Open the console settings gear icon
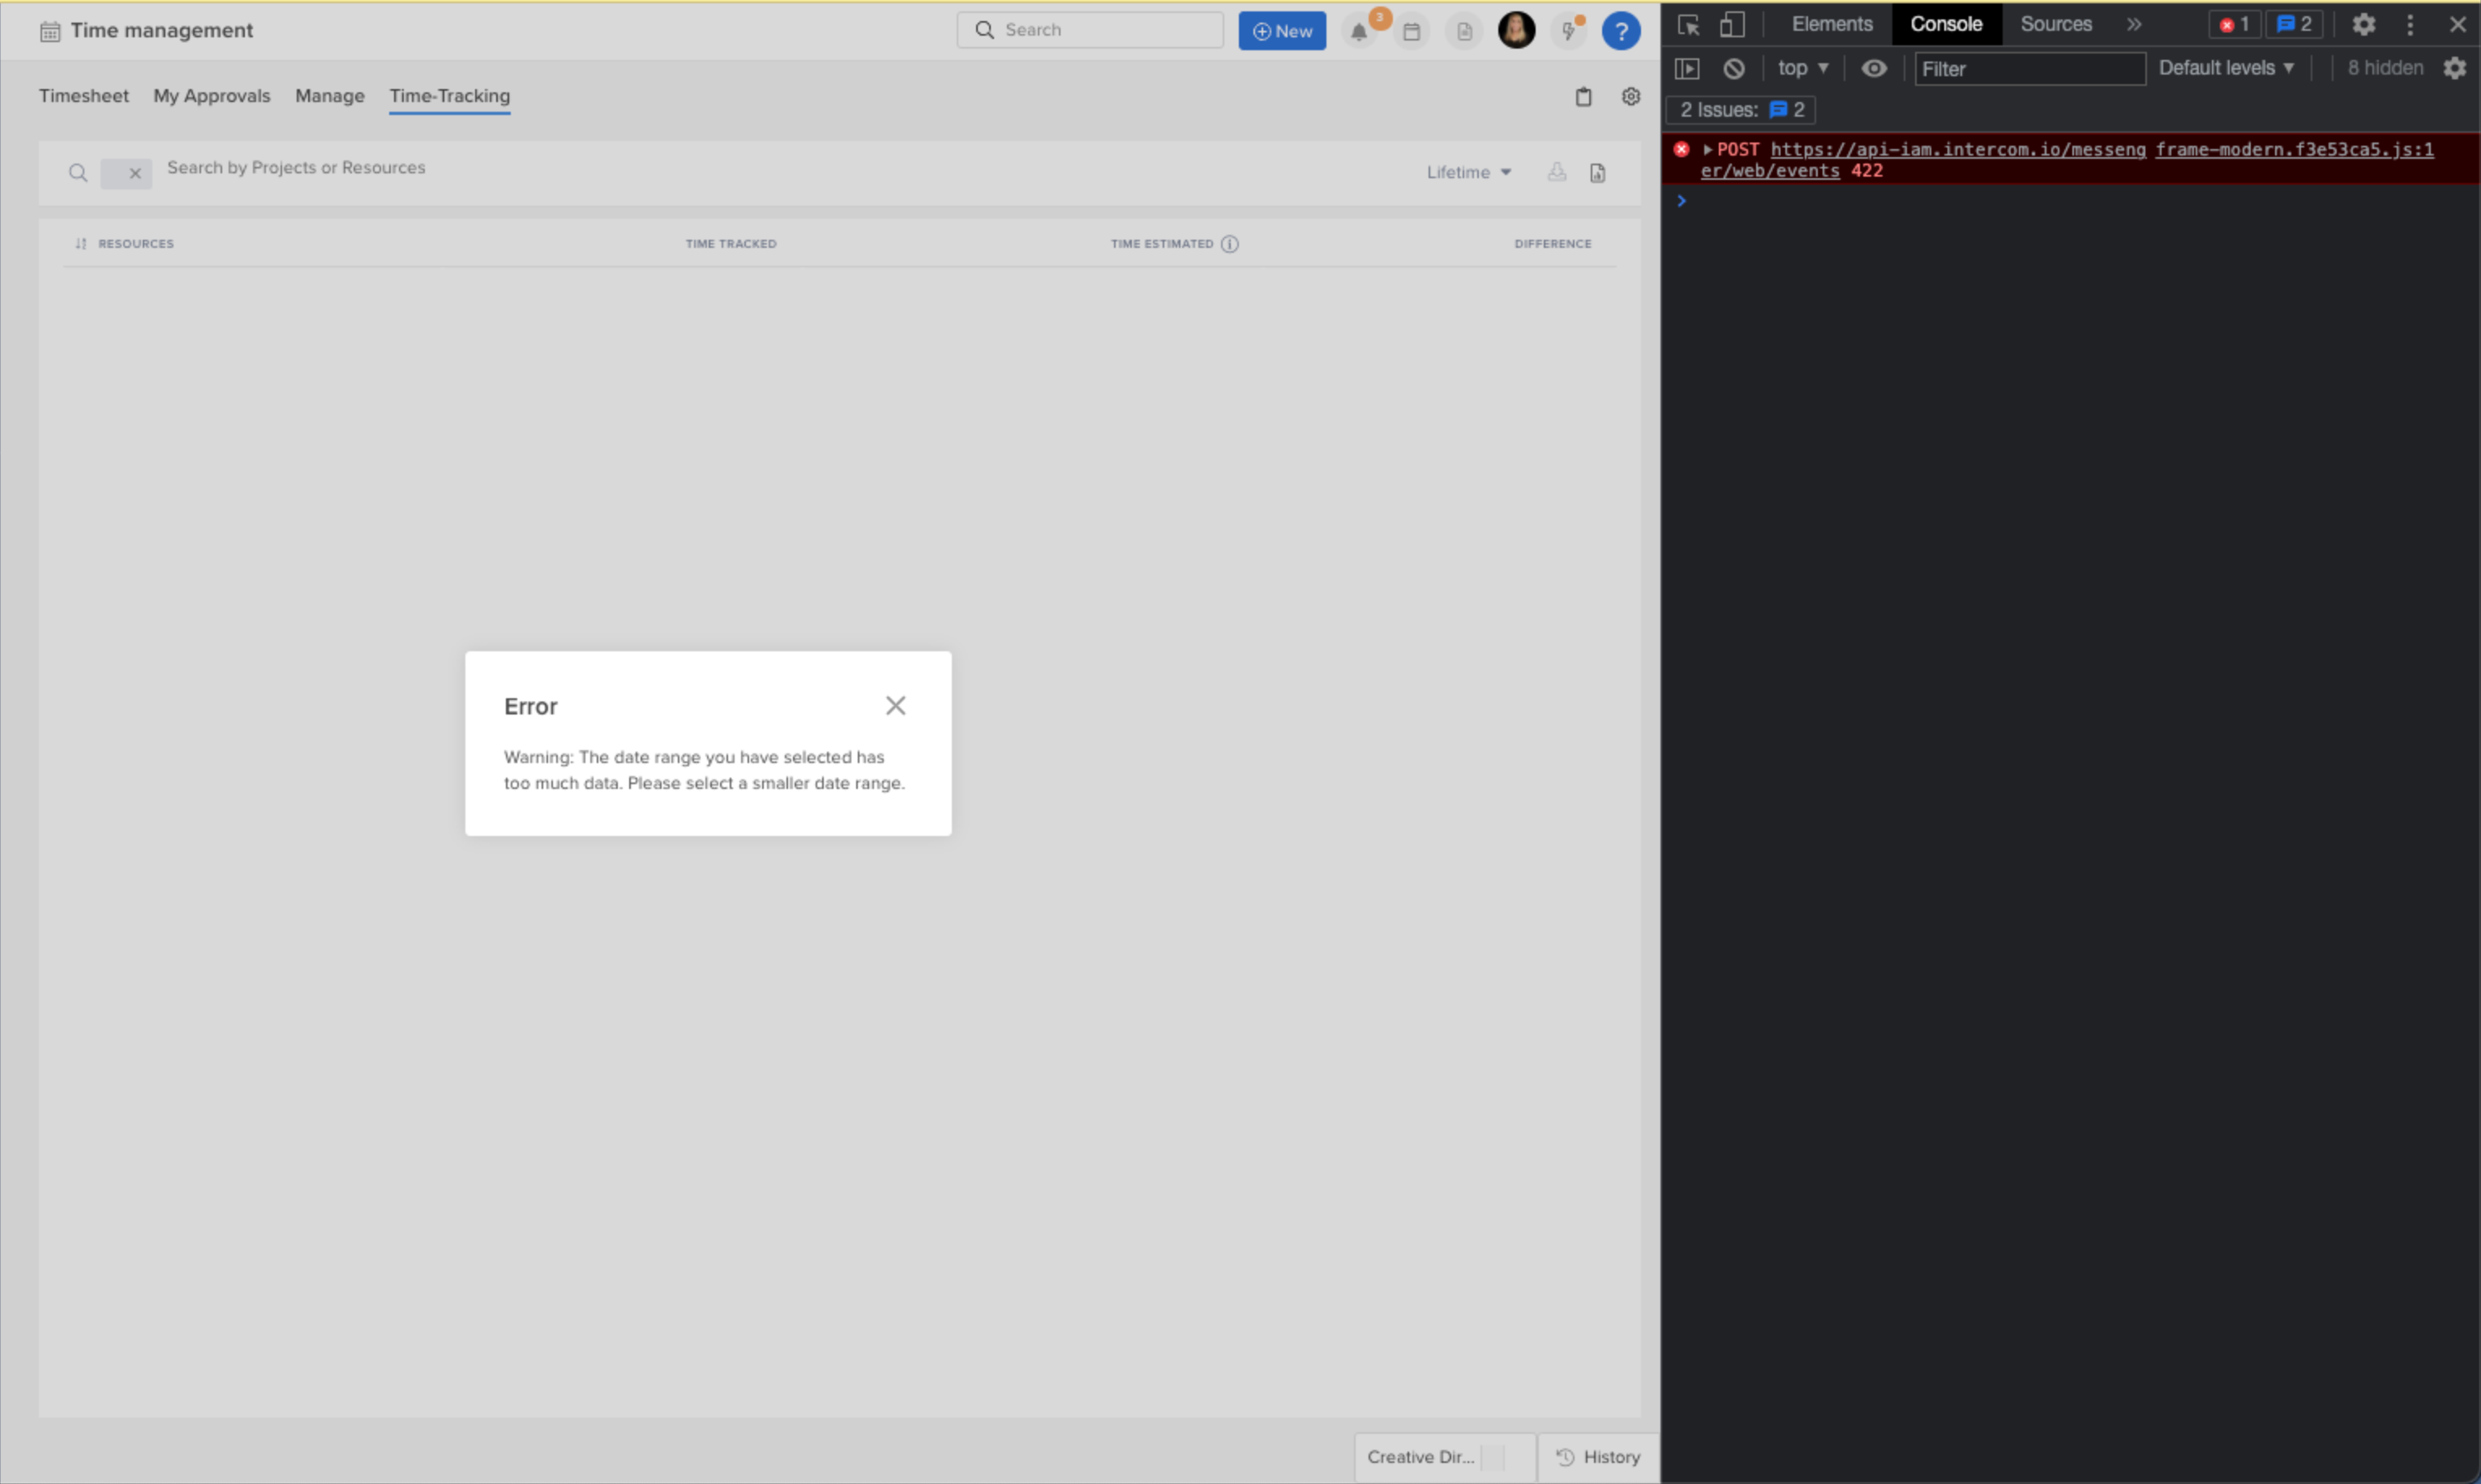This screenshot has height=1484, width=2481. 2454,68
